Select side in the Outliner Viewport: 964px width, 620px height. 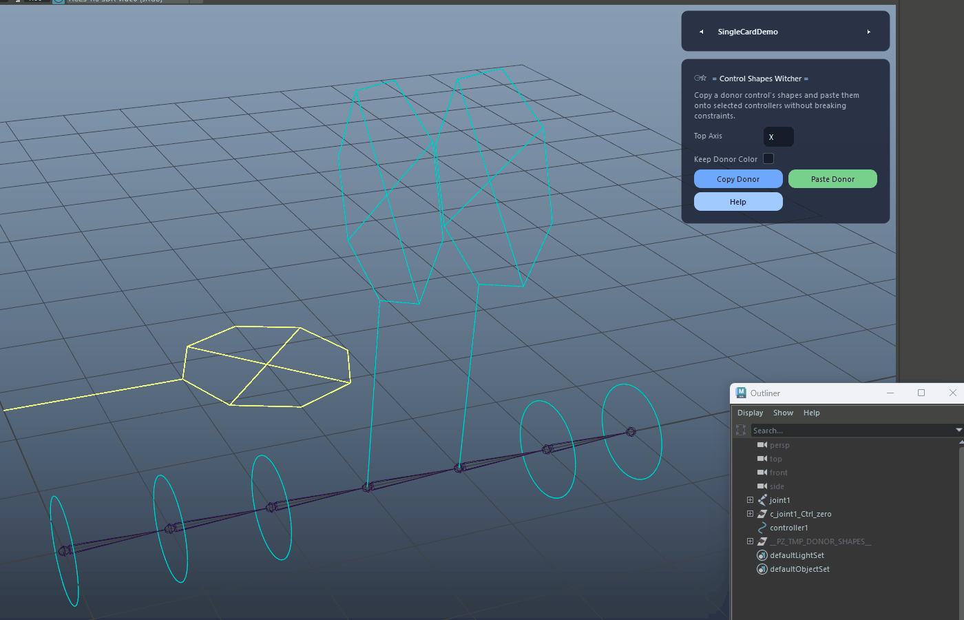coord(777,486)
